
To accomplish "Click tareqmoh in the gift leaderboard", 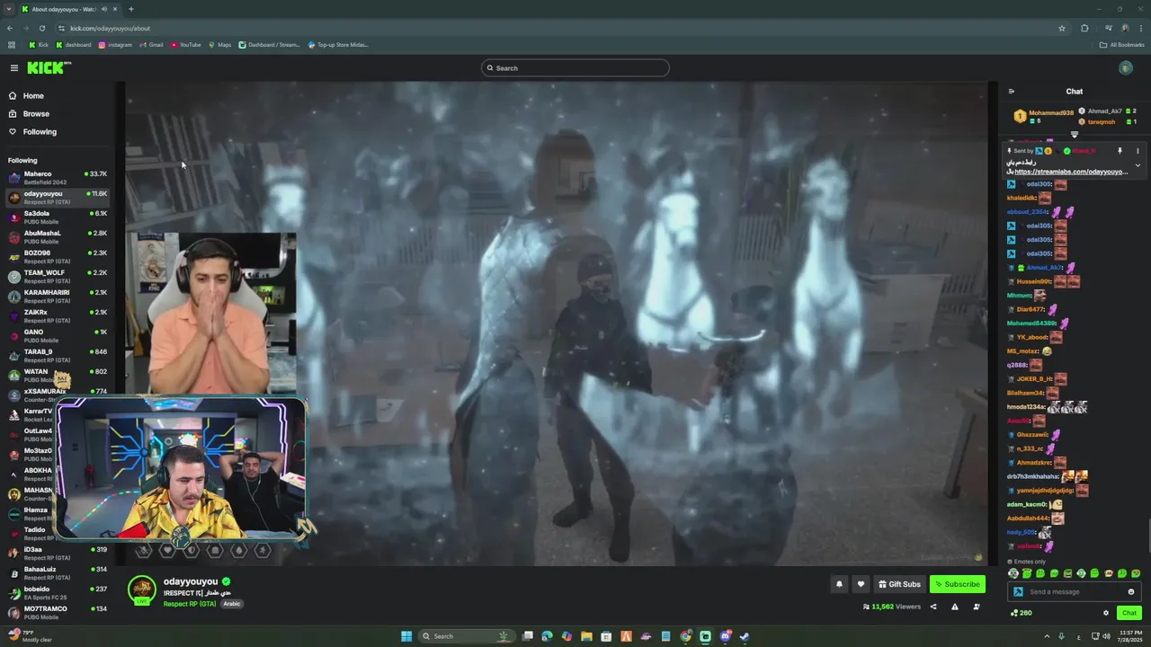I will [x=1101, y=122].
